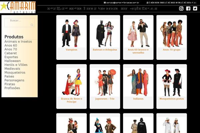Open the Indianos costume photo

138,82
